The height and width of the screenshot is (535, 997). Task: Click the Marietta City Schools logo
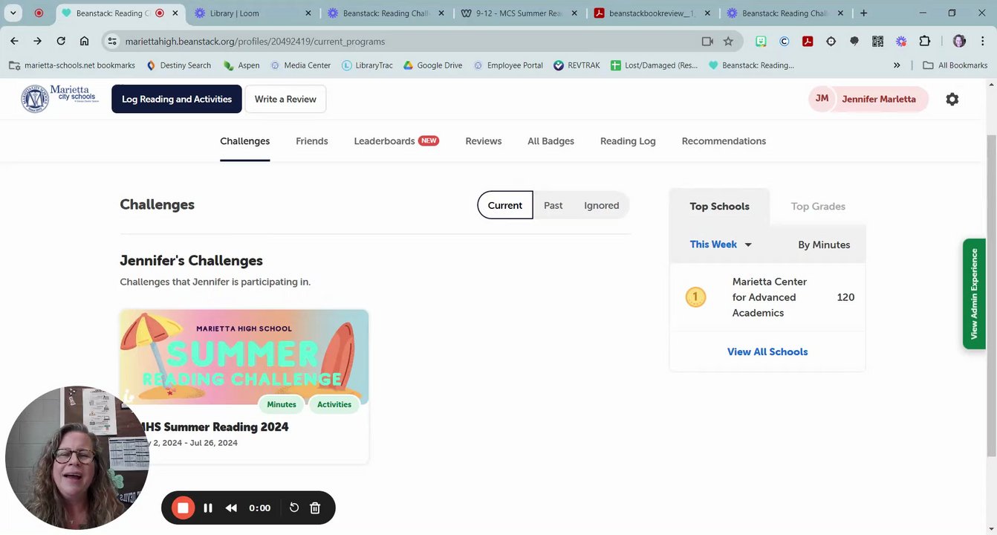point(59,99)
